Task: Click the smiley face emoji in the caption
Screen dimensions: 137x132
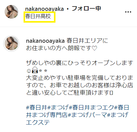Action: coord(29,71)
